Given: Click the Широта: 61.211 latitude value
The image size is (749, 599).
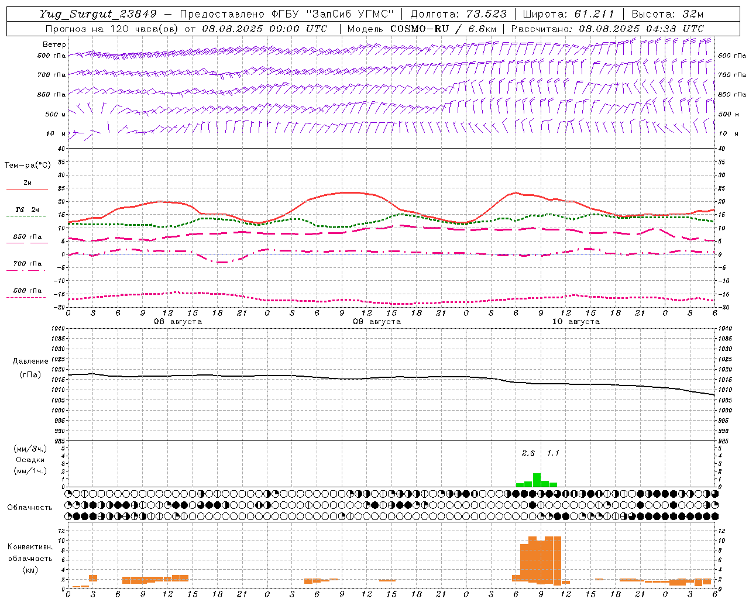Looking at the screenshot, I should point(568,14).
